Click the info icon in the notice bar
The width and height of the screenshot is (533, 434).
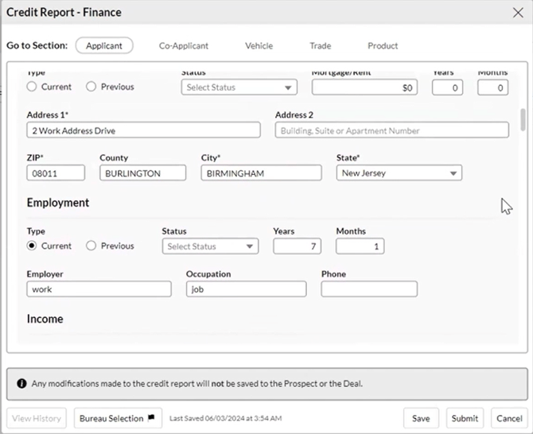pos(21,383)
